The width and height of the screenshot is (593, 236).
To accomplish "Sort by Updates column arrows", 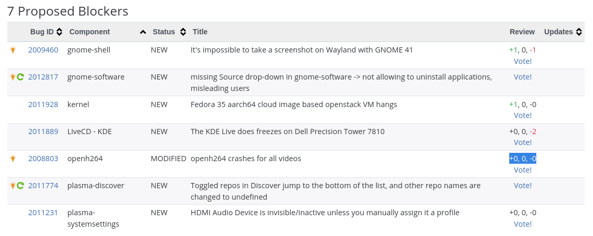I will click(x=579, y=32).
